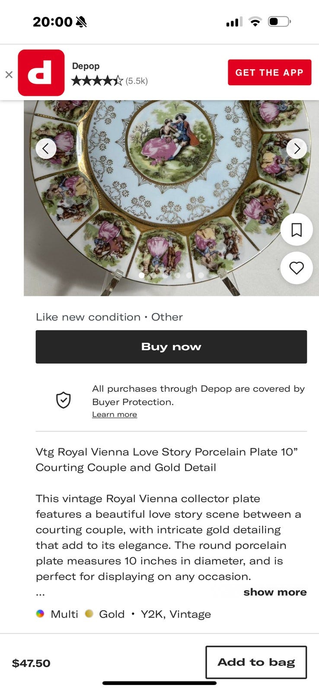
Task: Expand the description with show more
Action: point(275,592)
